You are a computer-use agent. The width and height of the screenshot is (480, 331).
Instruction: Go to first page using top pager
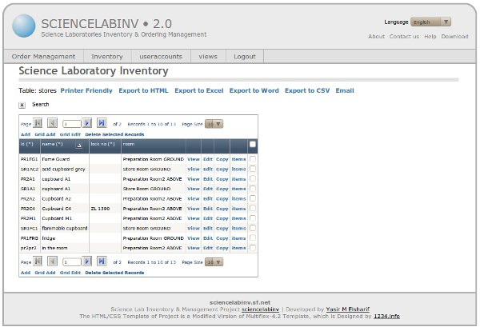(38, 124)
